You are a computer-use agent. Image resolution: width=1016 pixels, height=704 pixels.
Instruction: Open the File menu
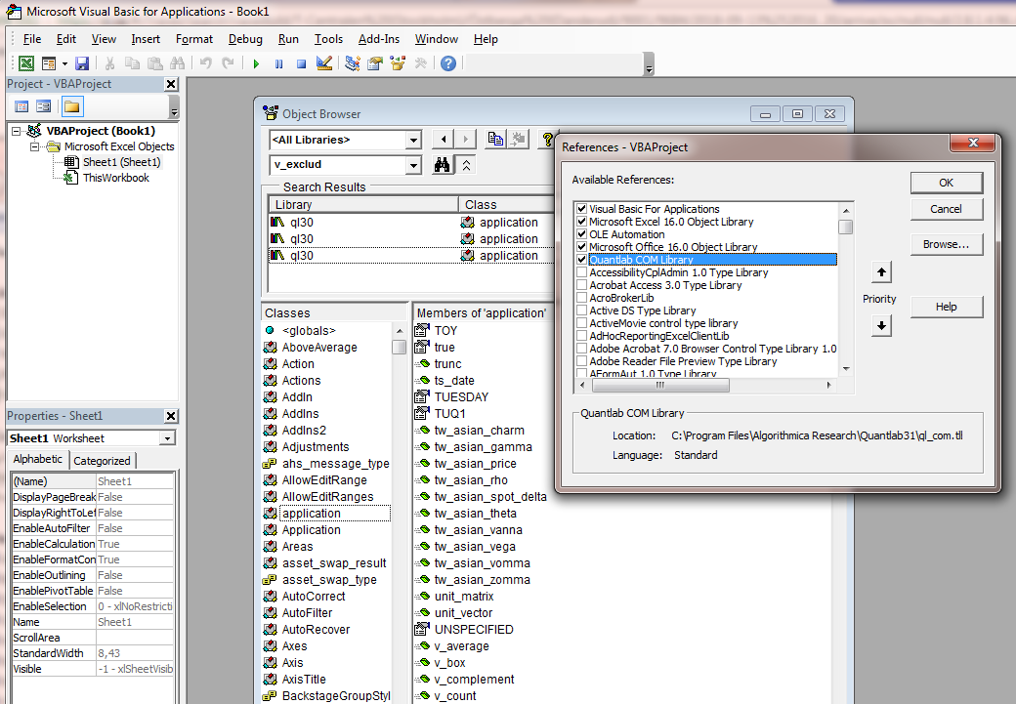click(31, 39)
